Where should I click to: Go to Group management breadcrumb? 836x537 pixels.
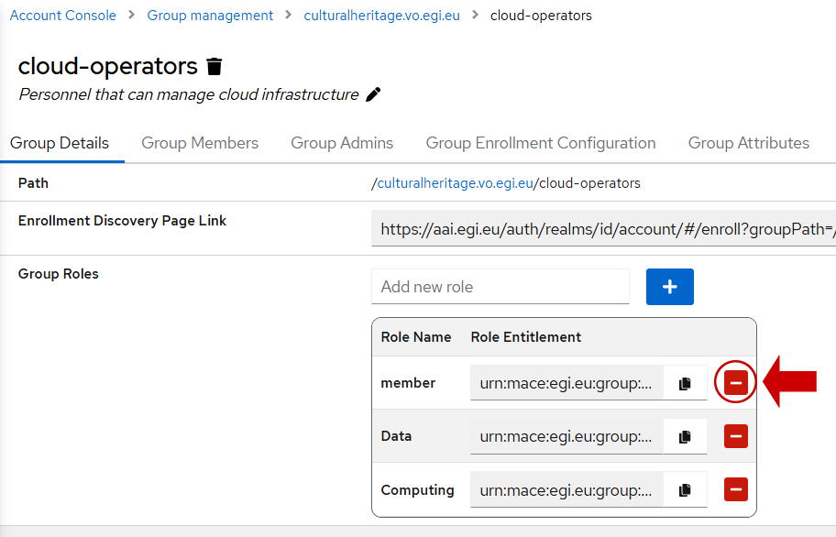pos(210,16)
